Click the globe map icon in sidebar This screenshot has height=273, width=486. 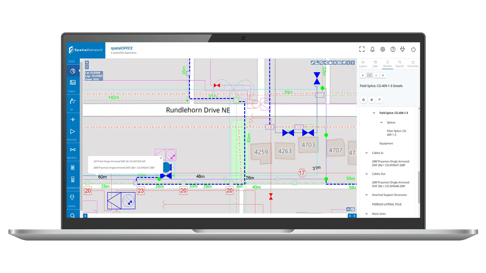73,71
